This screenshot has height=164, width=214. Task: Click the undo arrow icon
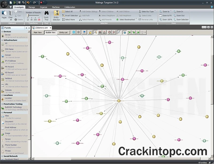pyautogui.click(x=28, y=3)
